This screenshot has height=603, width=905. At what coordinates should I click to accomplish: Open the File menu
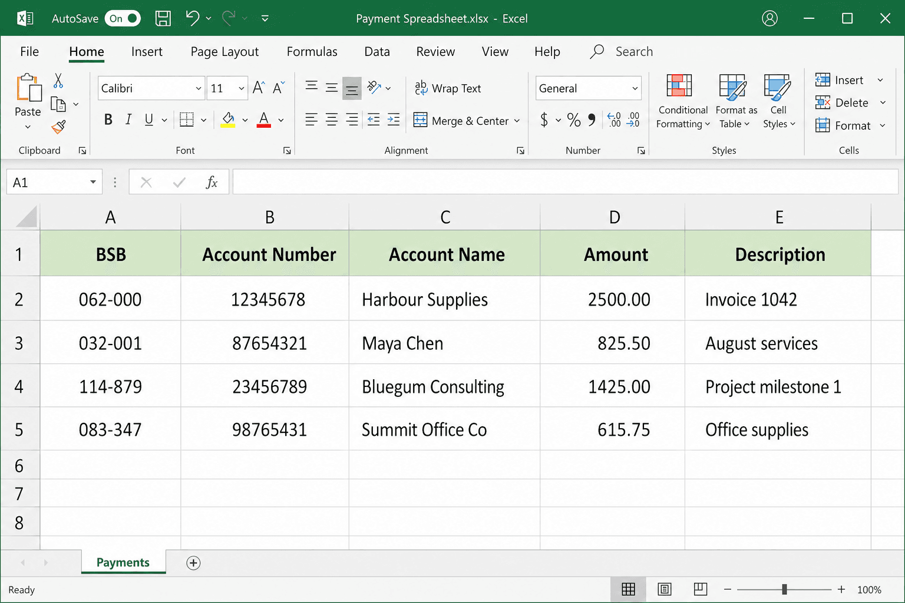pos(29,52)
